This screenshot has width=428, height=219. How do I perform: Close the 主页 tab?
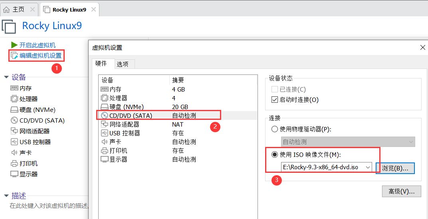(x=32, y=10)
